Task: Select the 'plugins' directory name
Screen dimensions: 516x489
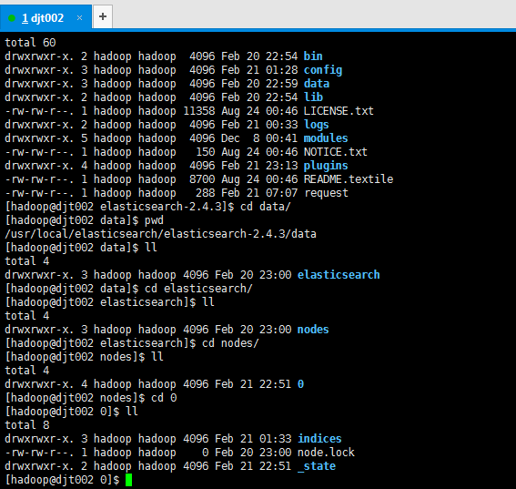Action: [326, 166]
